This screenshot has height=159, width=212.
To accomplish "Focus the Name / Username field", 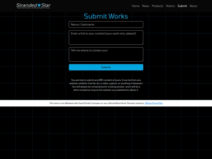I will (106, 24).
